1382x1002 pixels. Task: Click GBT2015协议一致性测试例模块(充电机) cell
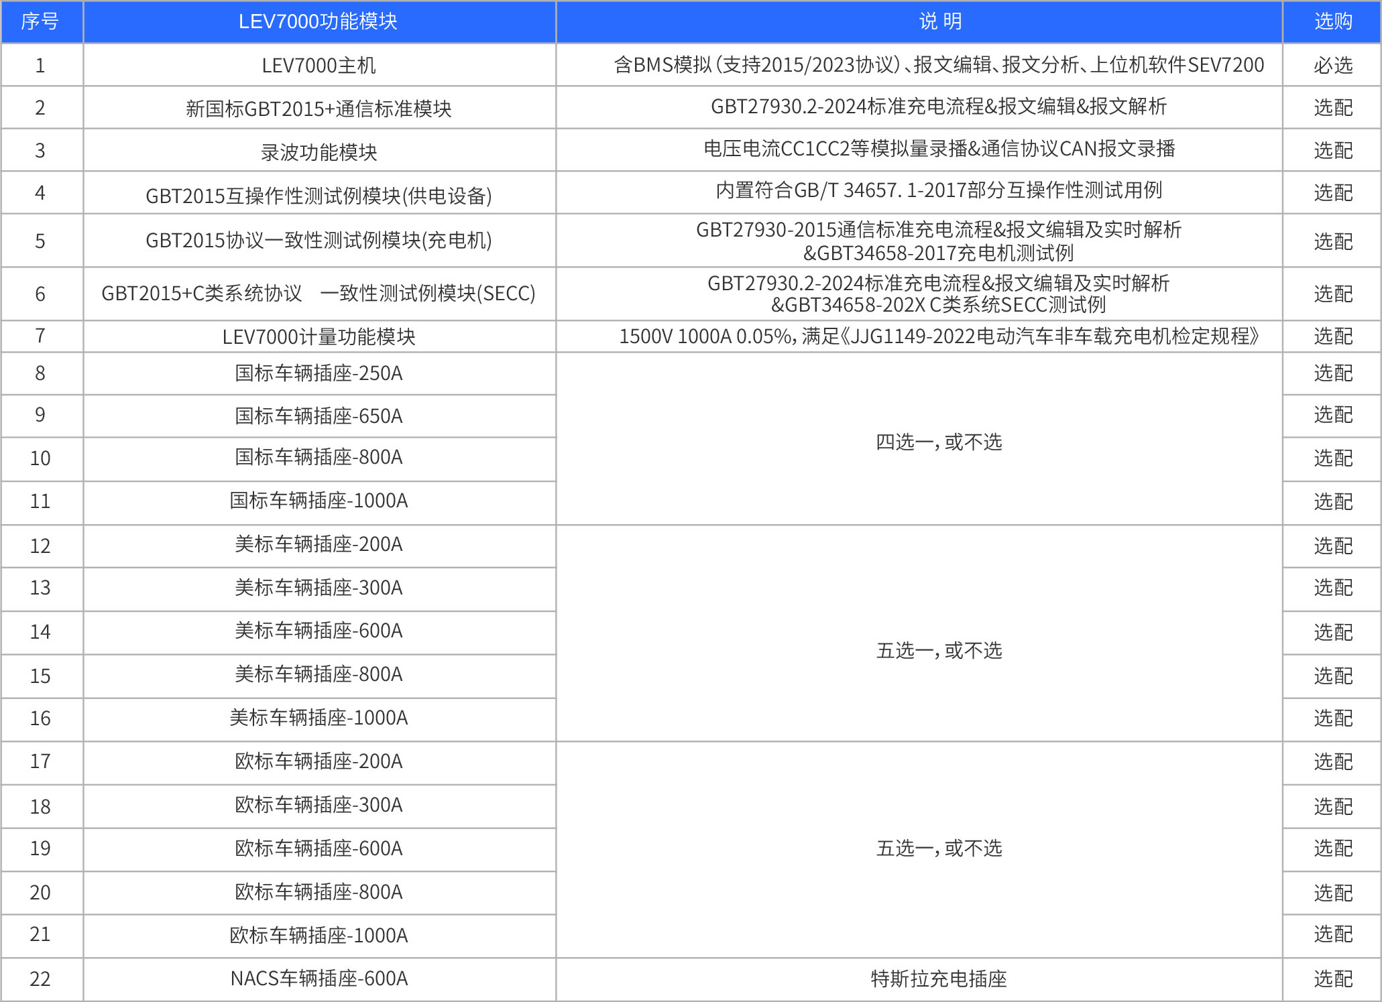pyautogui.click(x=319, y=241)
